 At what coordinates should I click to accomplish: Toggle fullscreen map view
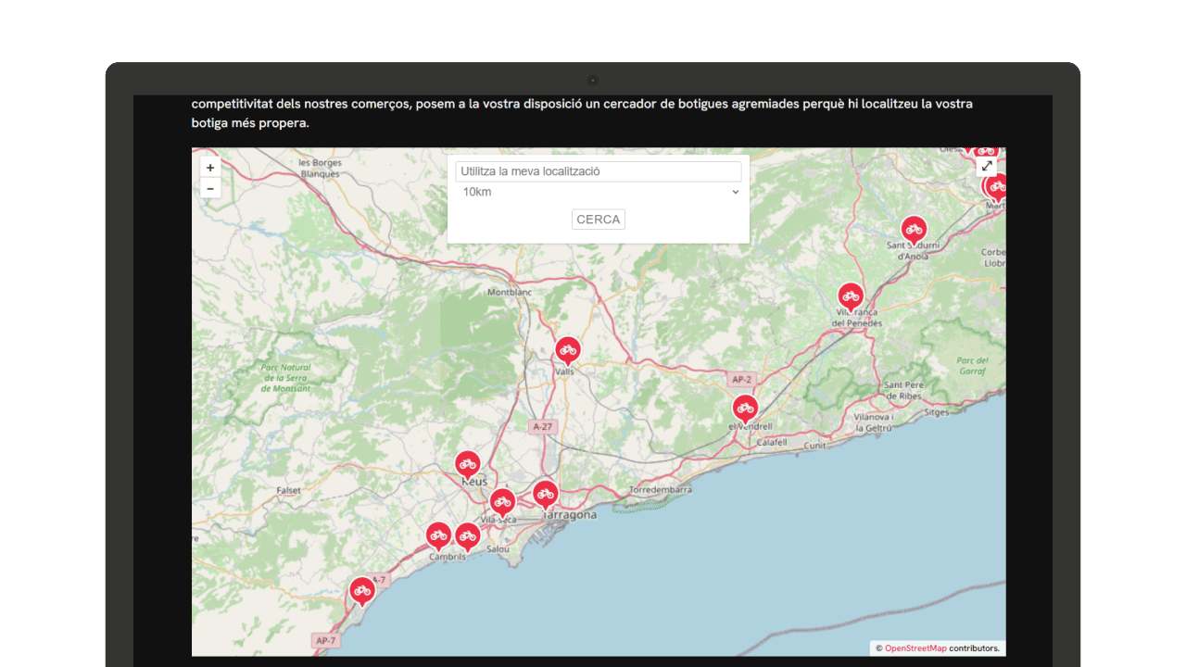[x=987, y=167]
